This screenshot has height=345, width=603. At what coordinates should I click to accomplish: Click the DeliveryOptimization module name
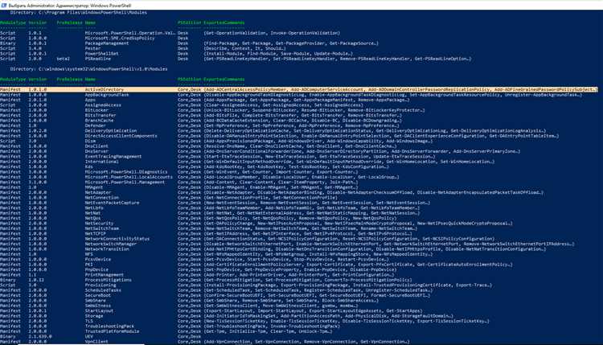click(x=111, y=131)
